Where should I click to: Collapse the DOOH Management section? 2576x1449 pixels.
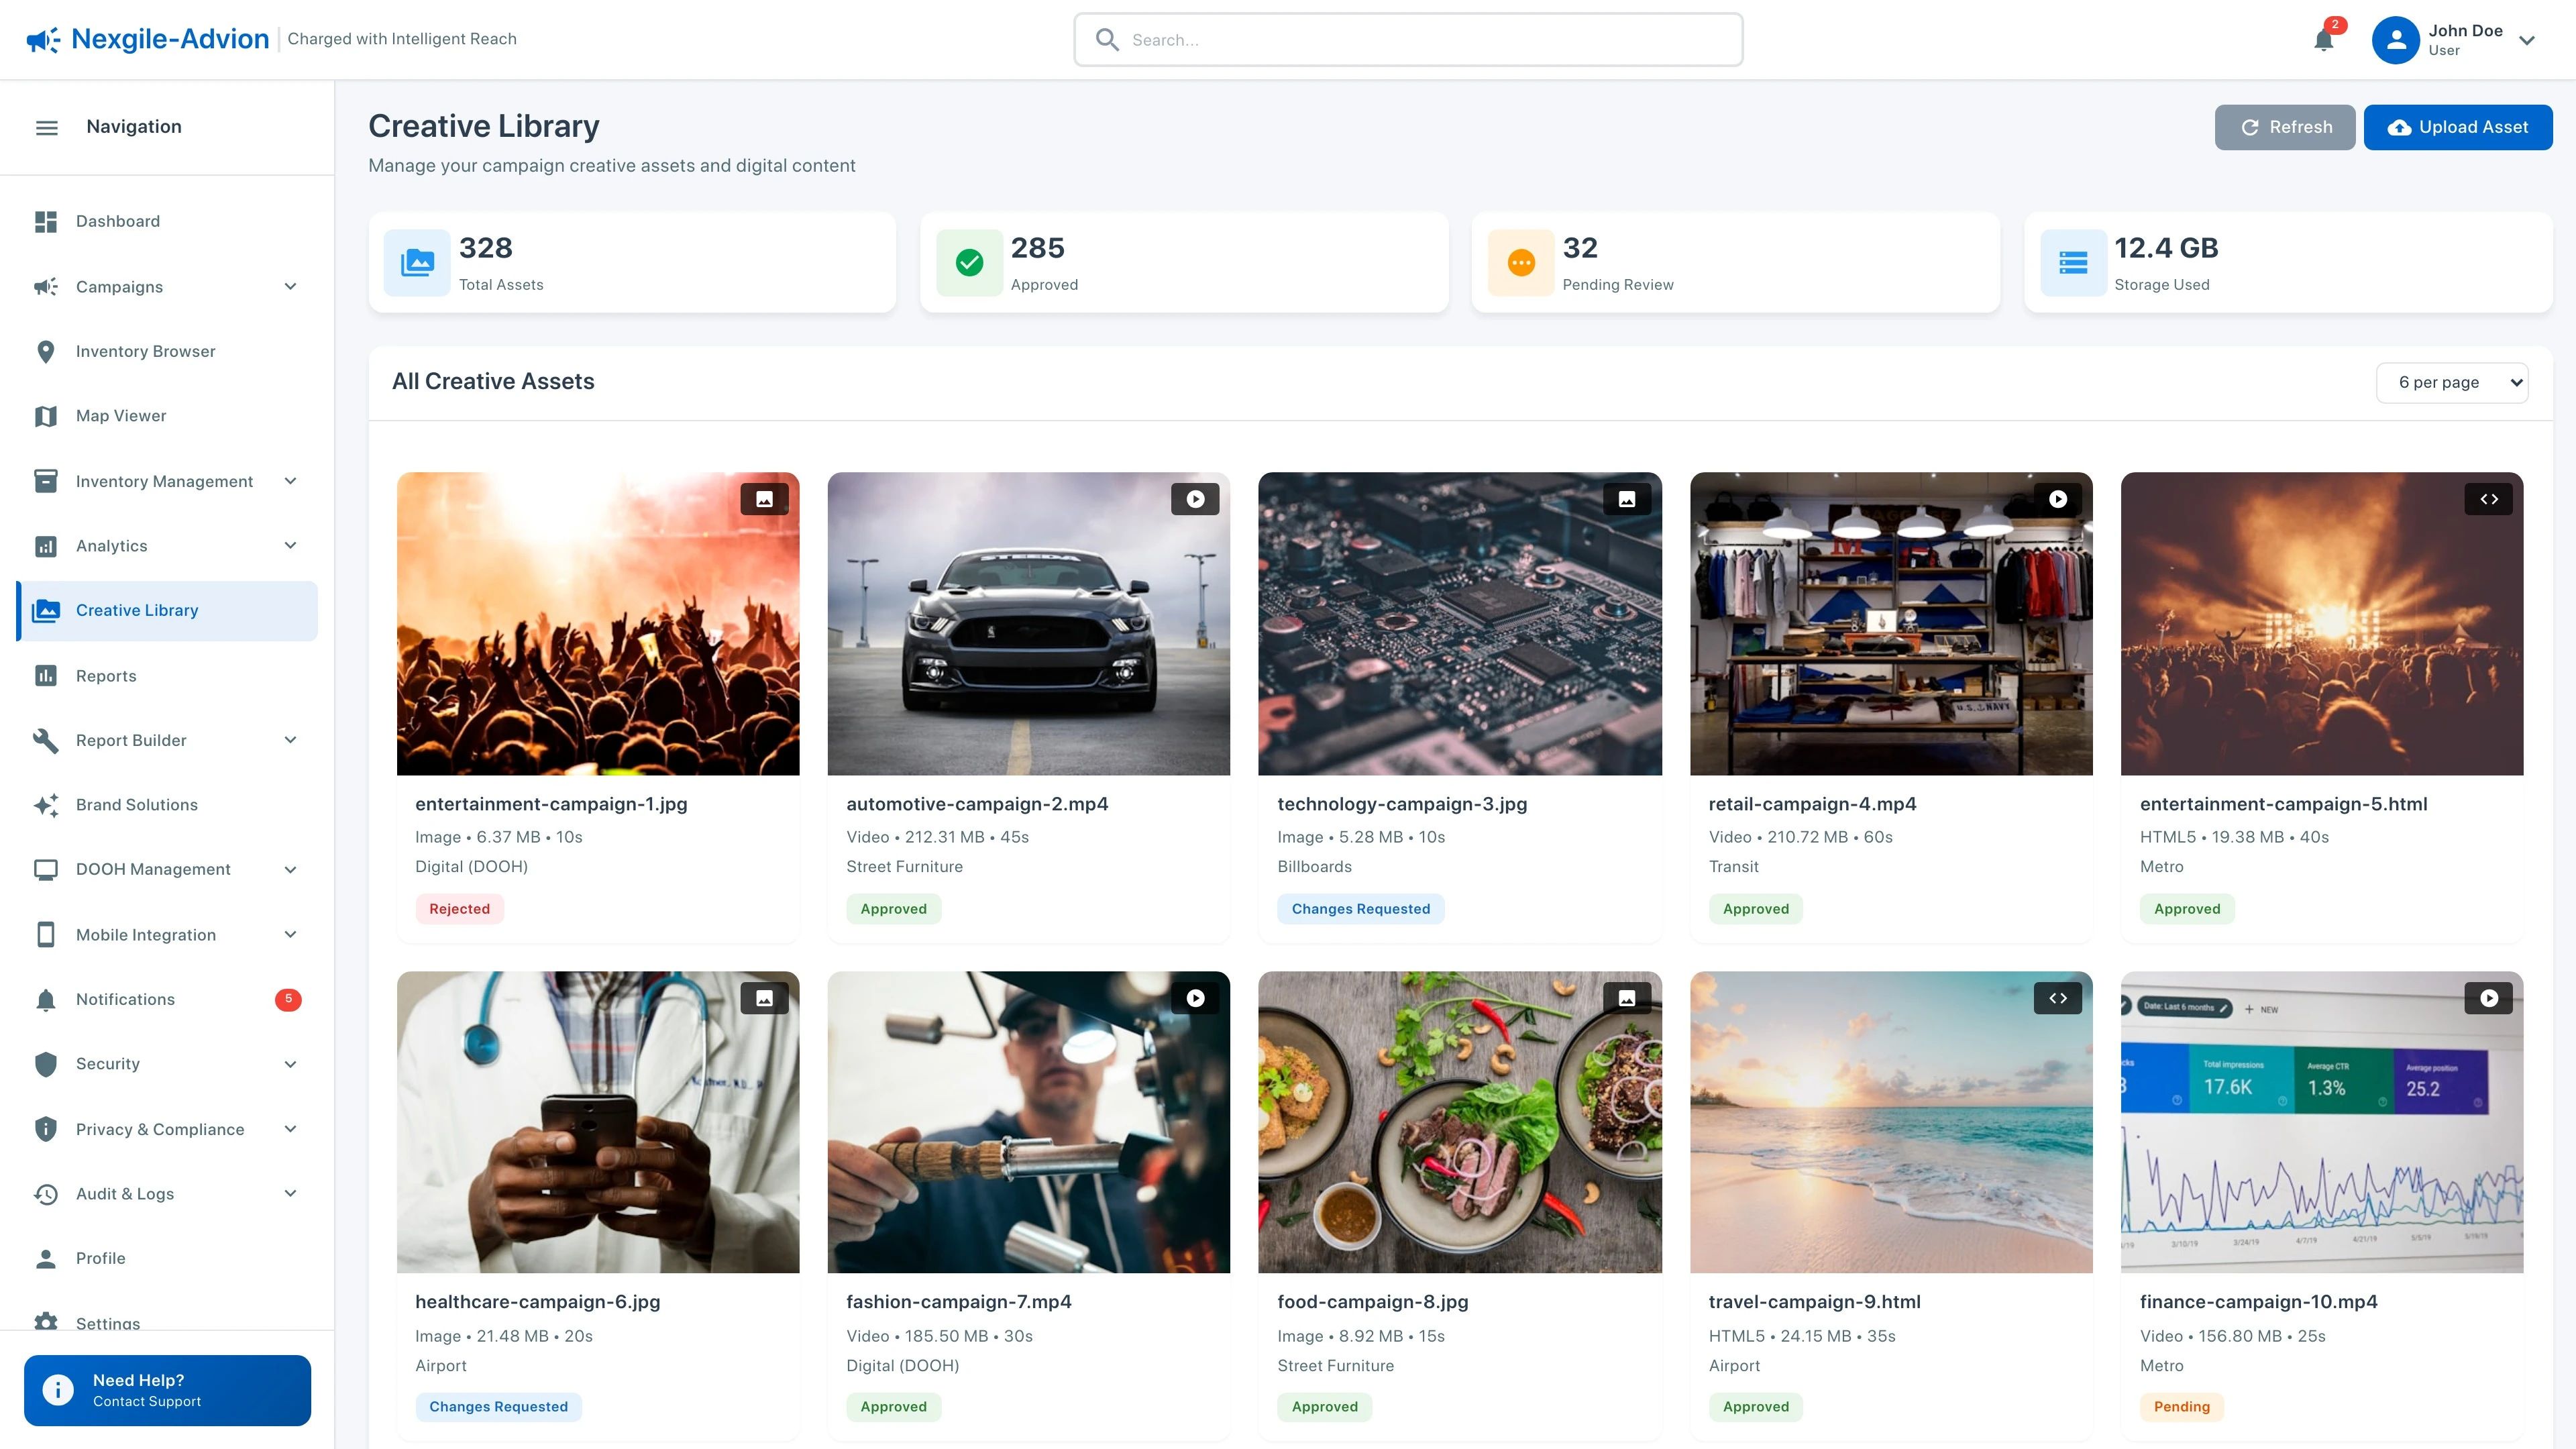click(290, 869)
